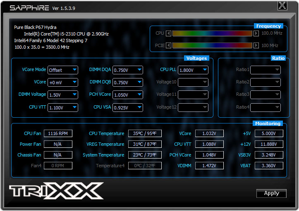Select the monitored CPU VTT 1.088V value
299x211 pixels.
[209, 144]
